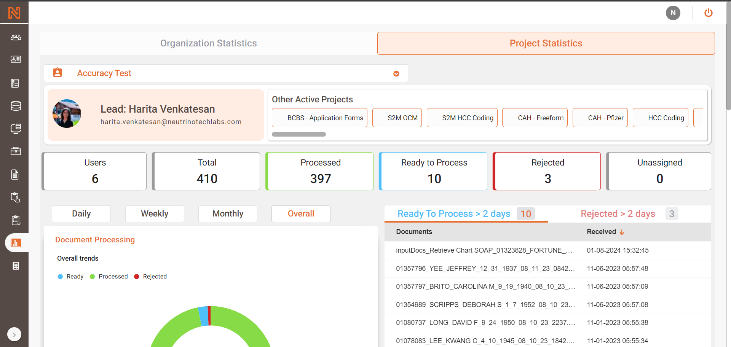Show Overall trends
Viewport: 731px width, 347px height.
click(x=301, y=214)
